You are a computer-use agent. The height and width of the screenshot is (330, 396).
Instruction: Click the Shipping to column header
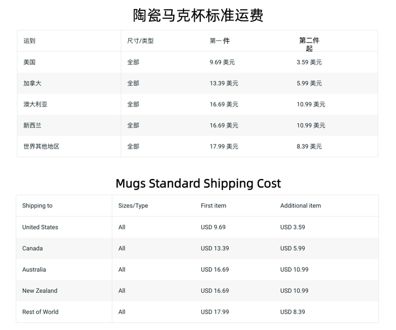(37, 206)
